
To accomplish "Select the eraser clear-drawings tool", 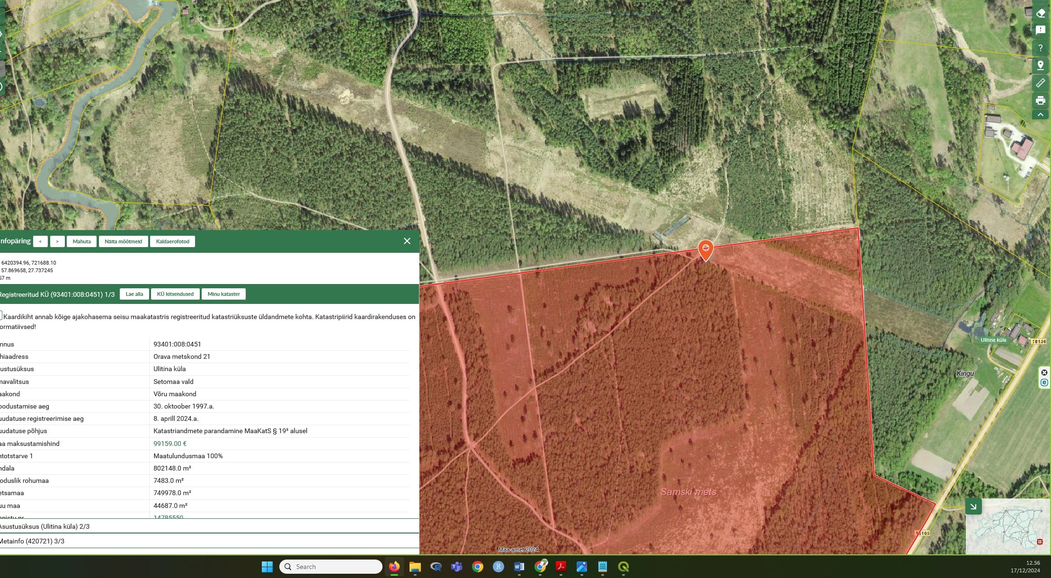I will click(1040, 13).
